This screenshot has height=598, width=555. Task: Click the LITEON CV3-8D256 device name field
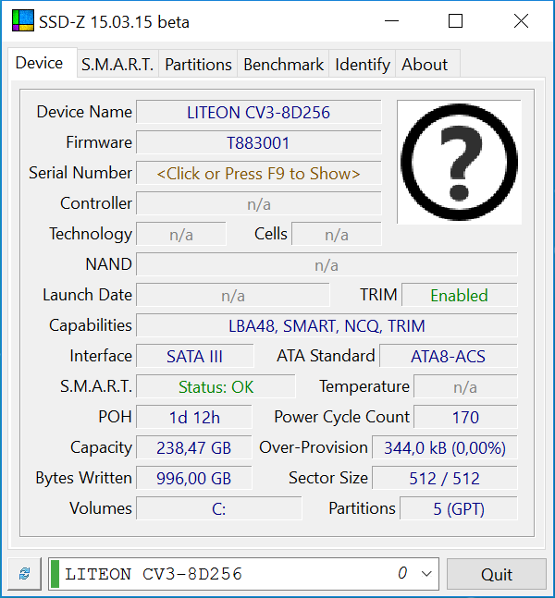pos(259,112)
